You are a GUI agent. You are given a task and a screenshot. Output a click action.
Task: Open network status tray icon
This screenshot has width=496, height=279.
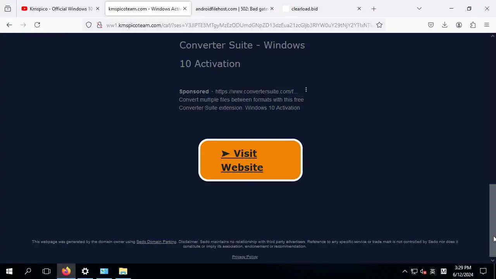pos(414,271)
